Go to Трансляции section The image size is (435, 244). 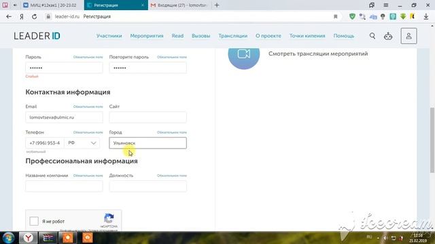coord(232,36)
